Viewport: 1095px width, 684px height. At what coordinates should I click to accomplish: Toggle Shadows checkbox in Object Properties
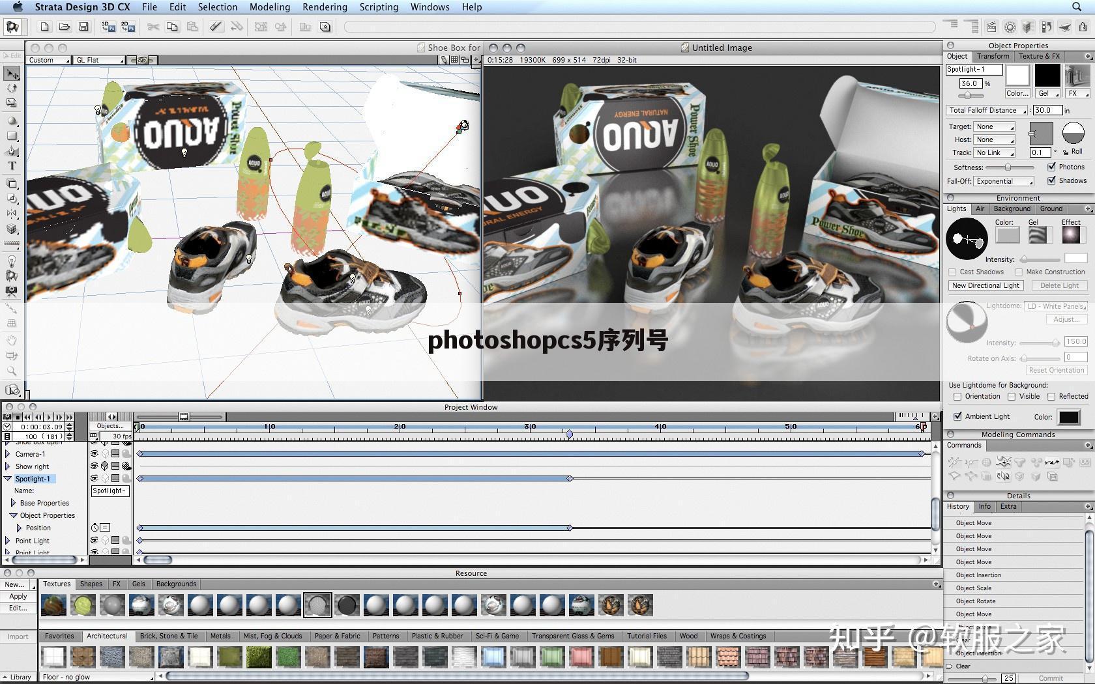click(x=1051, y=180)
